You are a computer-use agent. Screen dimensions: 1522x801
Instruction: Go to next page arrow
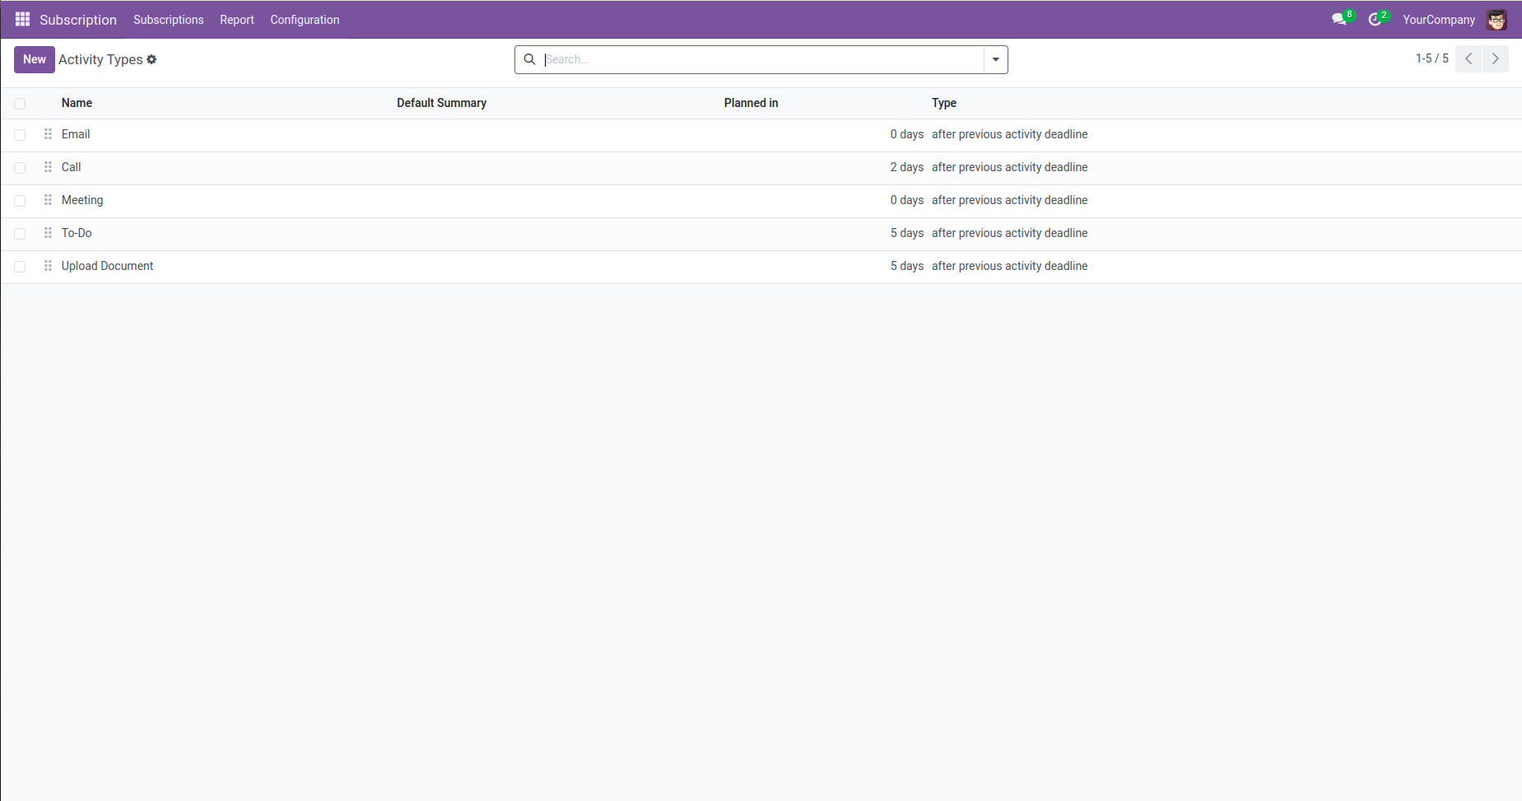(1496, 59)
